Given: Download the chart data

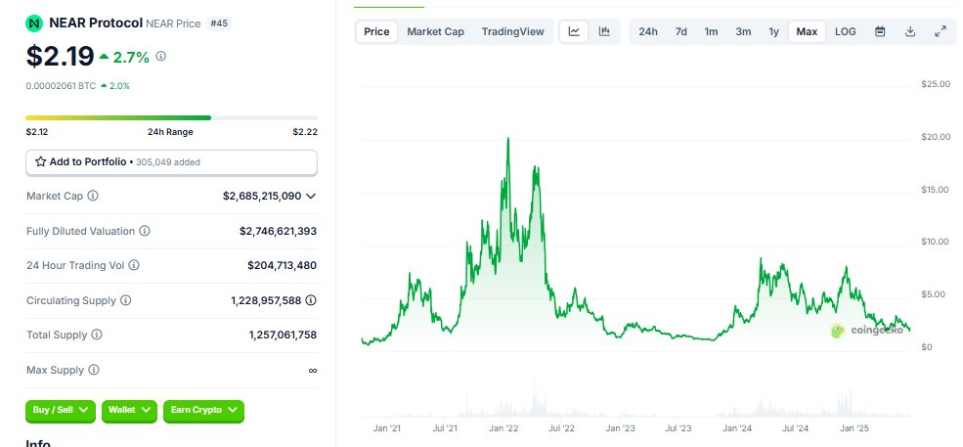Looking at the screenshot, I should [911, 31].
